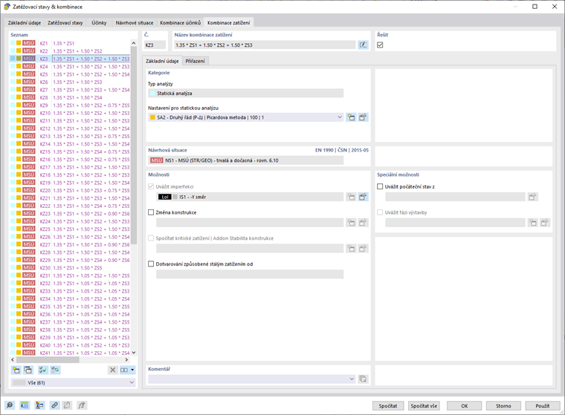Click the Název kombinace zatížení name field
Viewport: 565px width, 415px height.
pos(265,45)
